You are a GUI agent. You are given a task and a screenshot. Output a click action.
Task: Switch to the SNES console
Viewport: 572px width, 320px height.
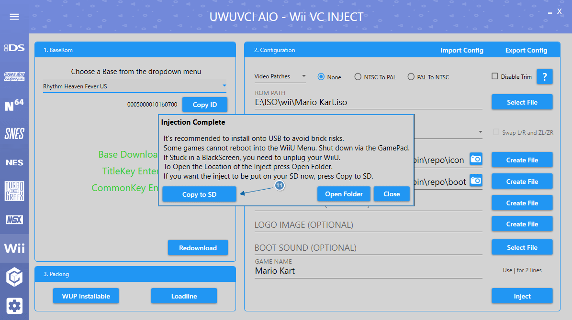14,134
